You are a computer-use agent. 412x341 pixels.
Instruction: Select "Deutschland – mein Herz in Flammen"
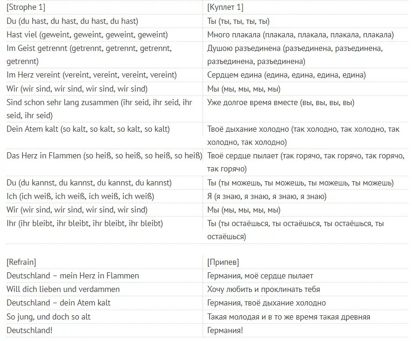[73, 276]
